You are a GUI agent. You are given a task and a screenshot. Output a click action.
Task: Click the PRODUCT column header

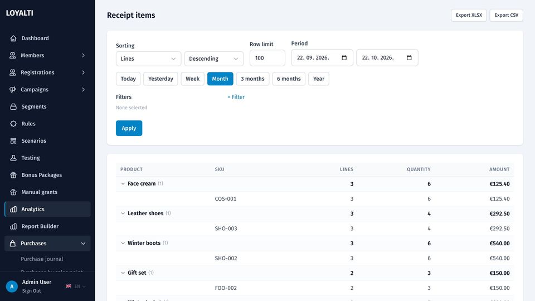(132, 169)
